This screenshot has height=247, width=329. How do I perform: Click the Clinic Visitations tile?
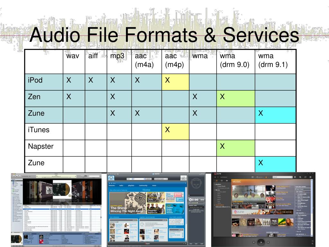pos(156,197)
